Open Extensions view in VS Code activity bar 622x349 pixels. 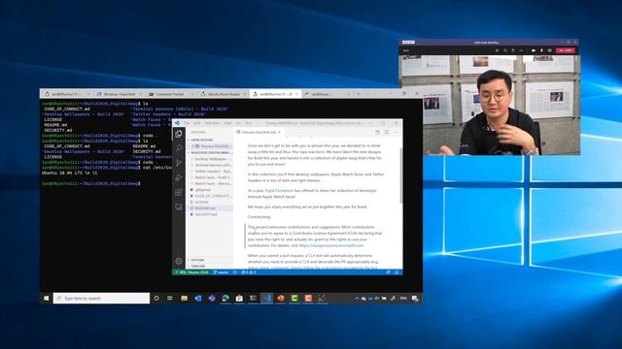point(179,192)
